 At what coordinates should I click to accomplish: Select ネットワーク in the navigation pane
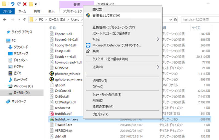pyautogui.click(x=16, y=101)
